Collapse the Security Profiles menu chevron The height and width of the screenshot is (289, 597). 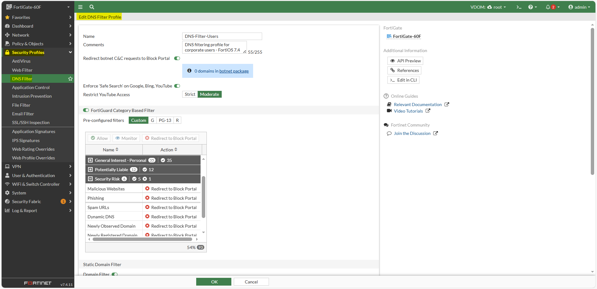click(70, 52)
